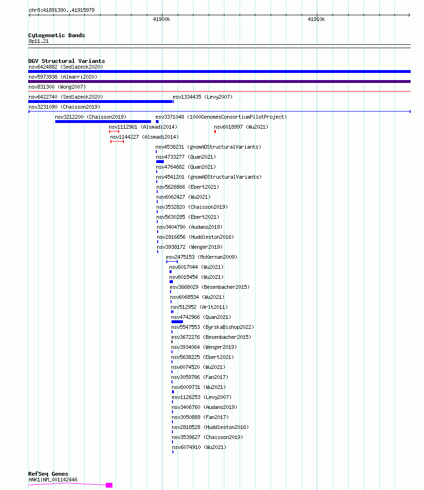This screenshot has width=424, height=490.
Task: Click the chr8:41891390..41915979 coordinates text
Action: pyautogui.click(x=61, y=10)
